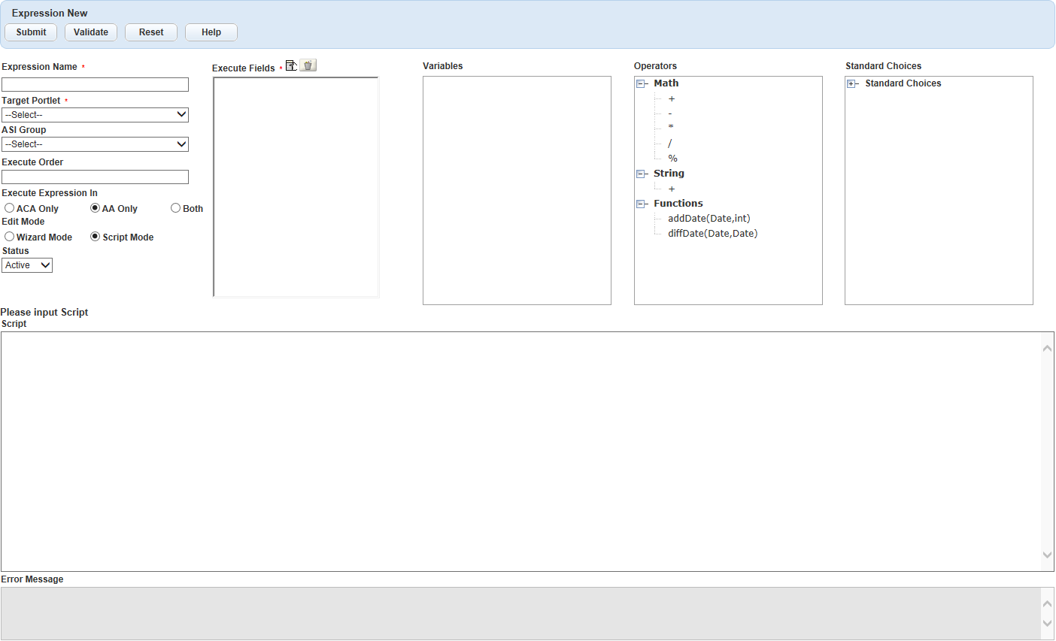This screenshot has height=641, width=1056.
Task: Select the ACA Only radio button
Action: pyautogui.click(x=10, y=208)
